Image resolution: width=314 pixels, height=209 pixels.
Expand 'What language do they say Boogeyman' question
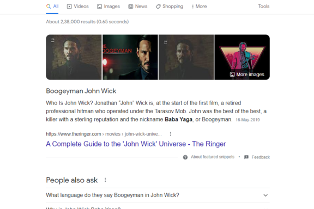point(158,195)
